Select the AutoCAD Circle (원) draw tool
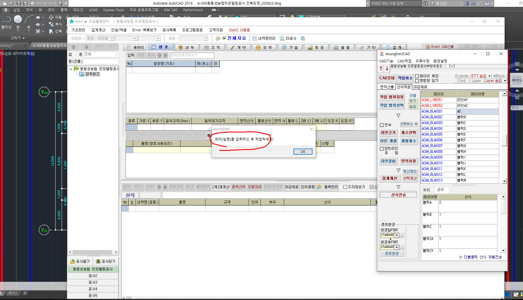This screenshot has width=523, height=300. pyautogui.click(x=18, y=20)
